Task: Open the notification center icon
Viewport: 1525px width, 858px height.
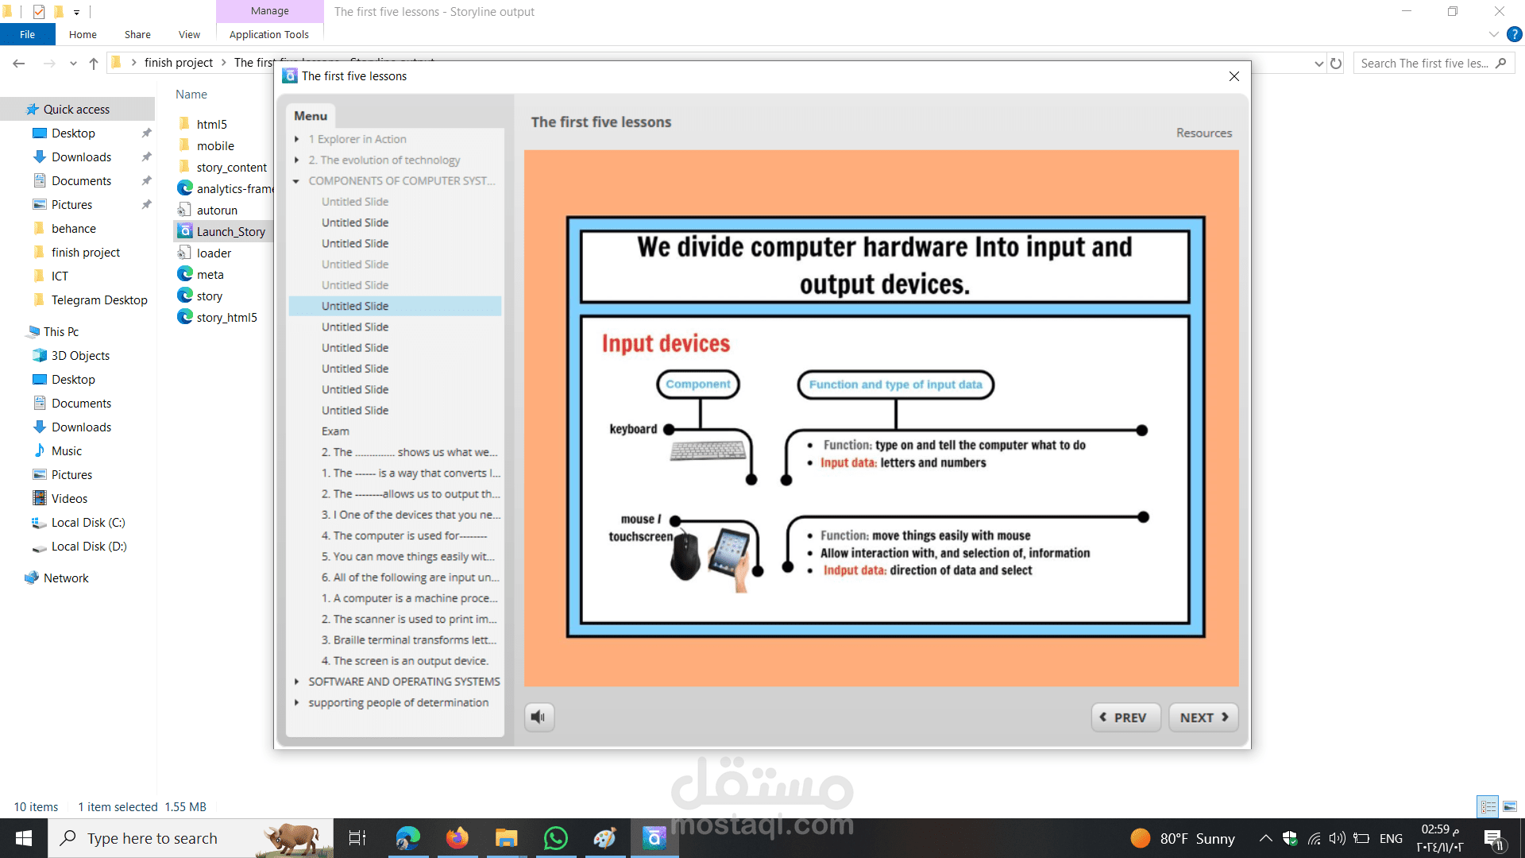Action: 1493,838
